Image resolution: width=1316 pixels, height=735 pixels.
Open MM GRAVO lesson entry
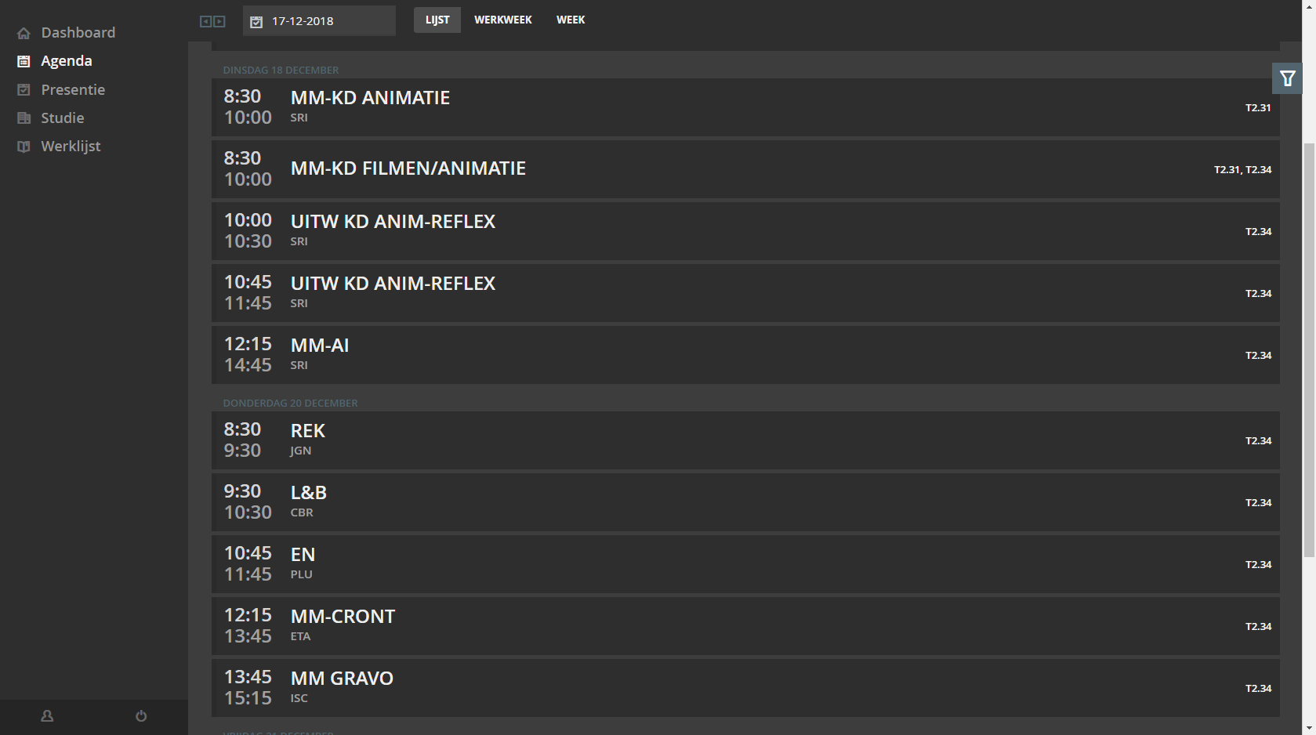(745, 688)
